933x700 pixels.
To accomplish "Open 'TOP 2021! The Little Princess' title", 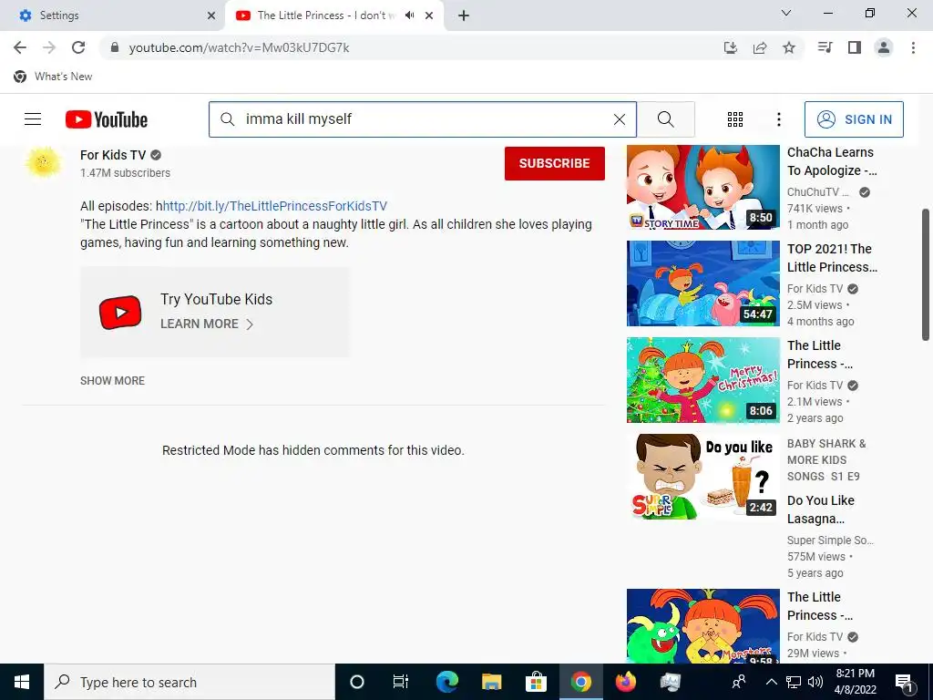I will [x=832, y=258].
